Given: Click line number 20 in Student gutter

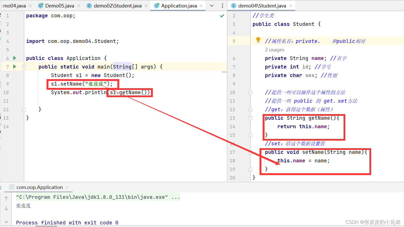Looking at the screenshot, I should click(232, 178).
